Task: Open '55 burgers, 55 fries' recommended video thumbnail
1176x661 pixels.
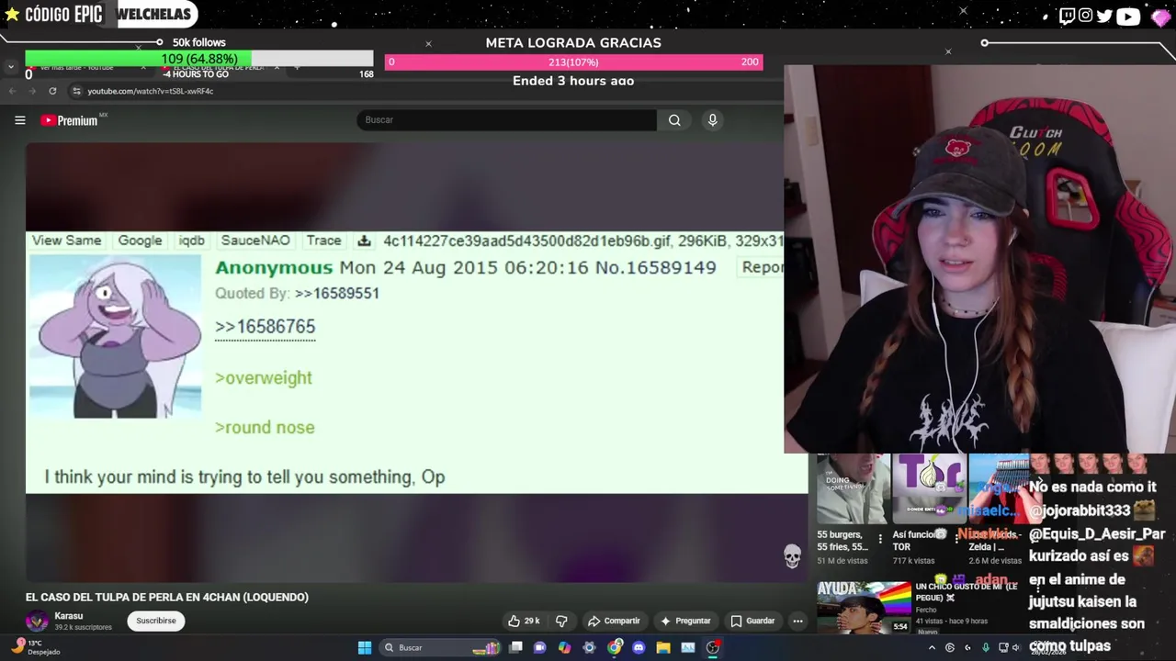Action: point(853,489)
